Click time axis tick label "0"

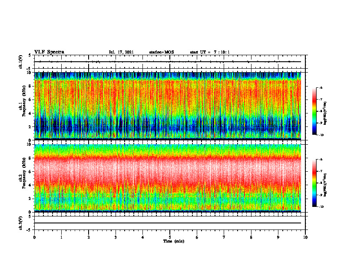[34, 237]
